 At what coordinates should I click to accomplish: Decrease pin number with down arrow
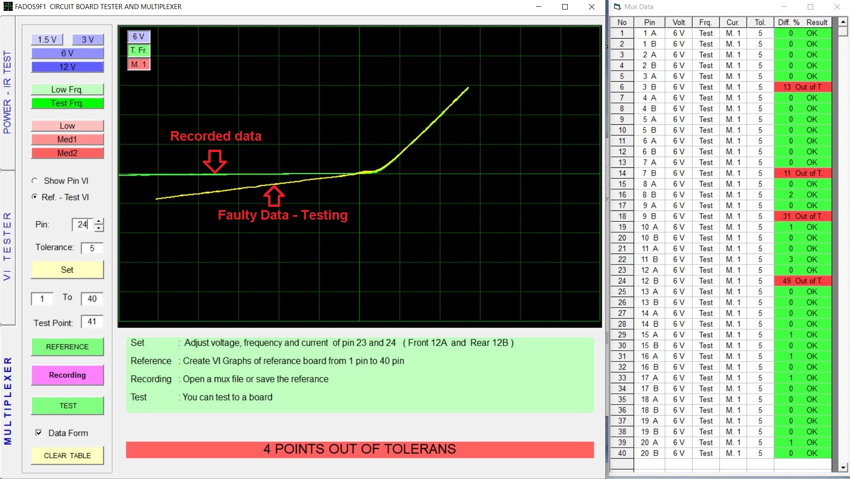[x=99, y=228]
